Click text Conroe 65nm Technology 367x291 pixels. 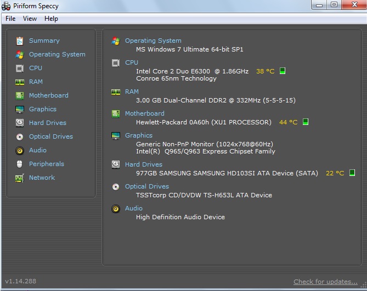(176, 78)
